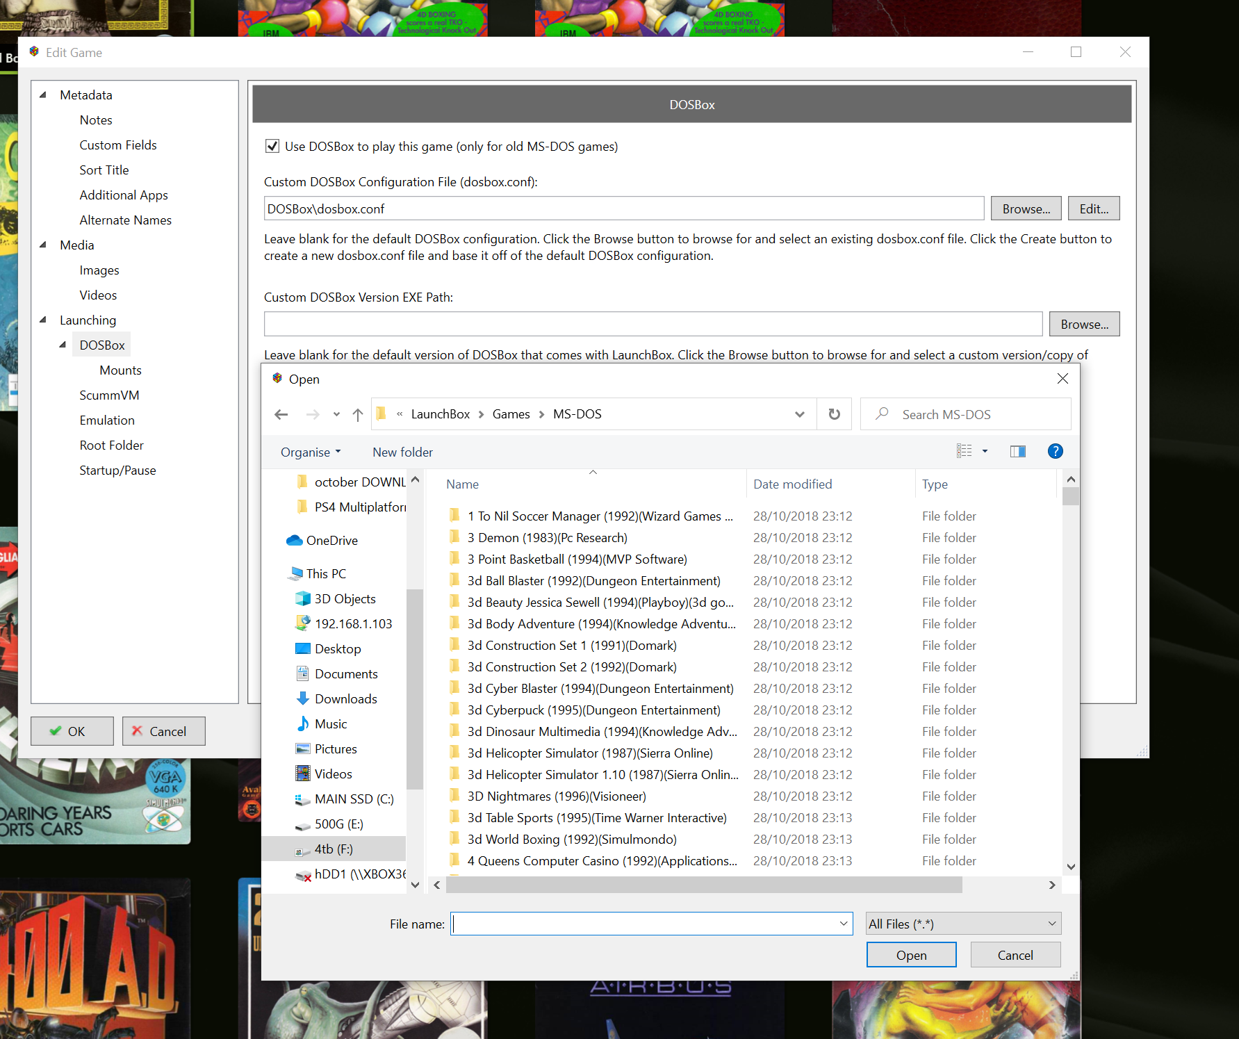Cancel the Open file dialog
Viewport: 1239px width, 1039px height.
[1015, 955]
